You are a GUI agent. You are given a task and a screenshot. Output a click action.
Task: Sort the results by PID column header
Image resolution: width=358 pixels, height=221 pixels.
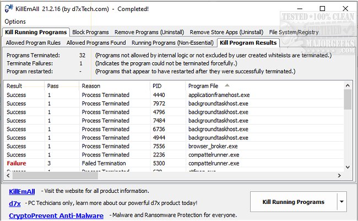click(x=158, y=86)
